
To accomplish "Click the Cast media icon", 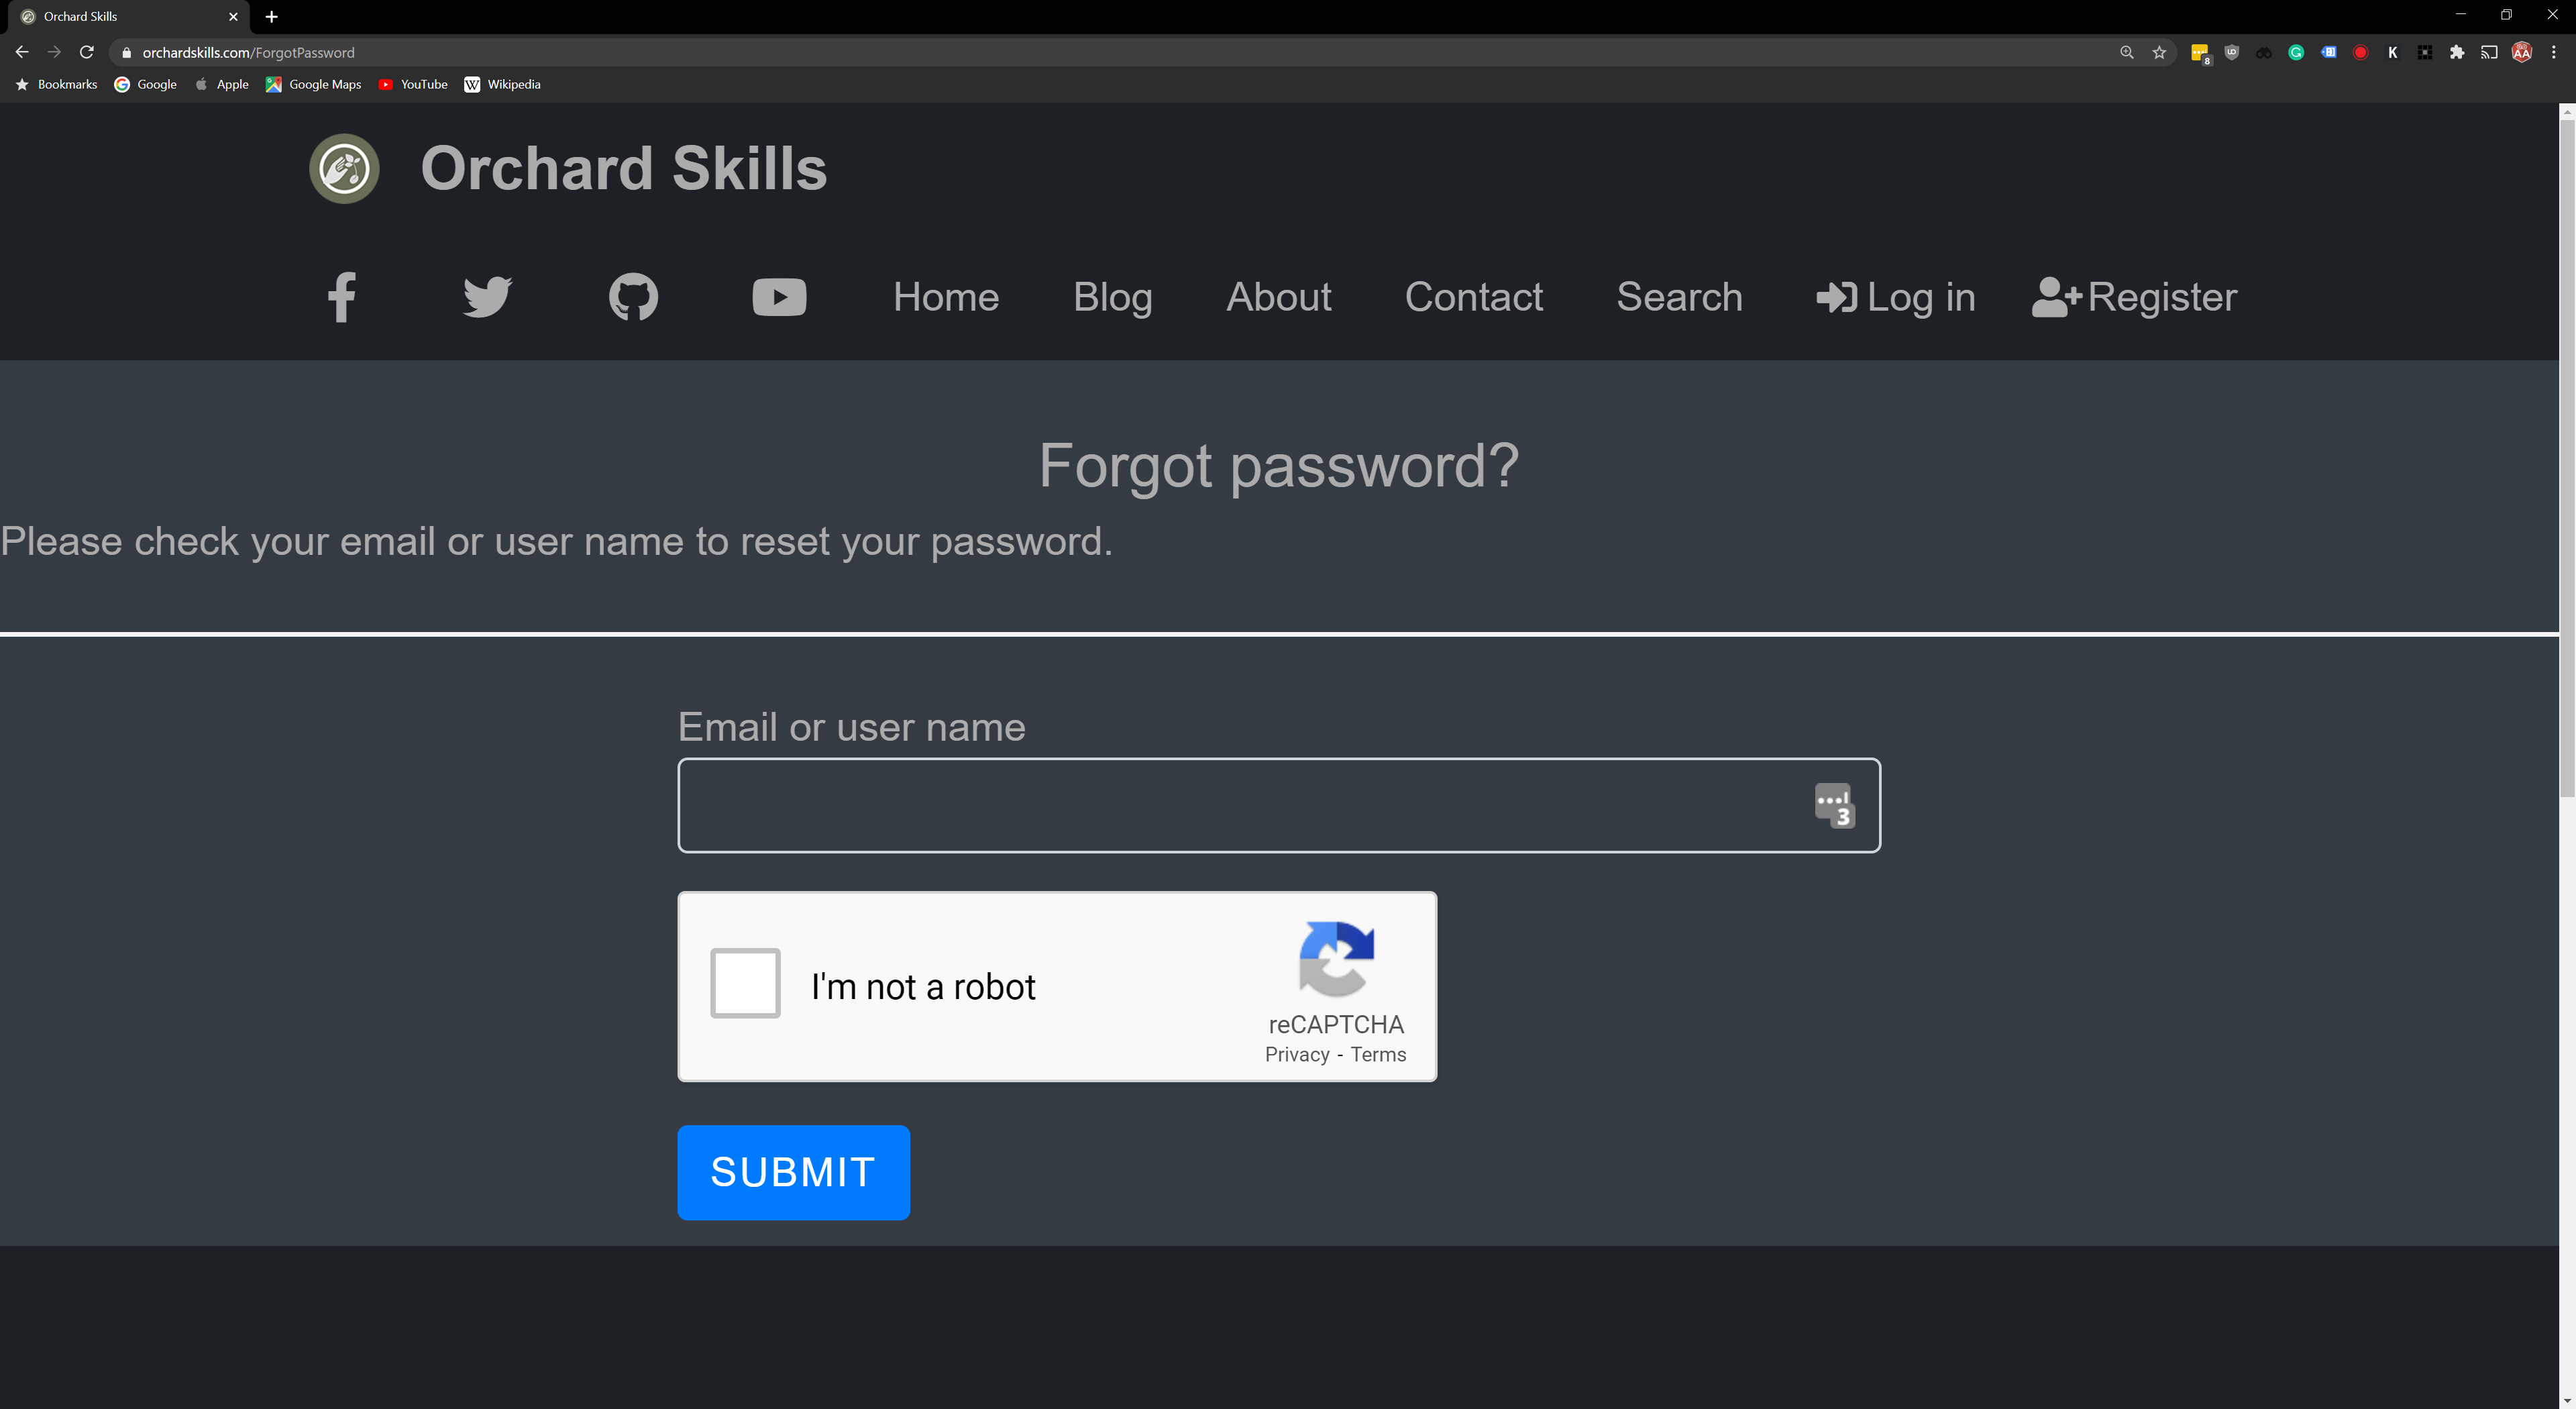I will pyautogui.click(x=2489, y=52).
